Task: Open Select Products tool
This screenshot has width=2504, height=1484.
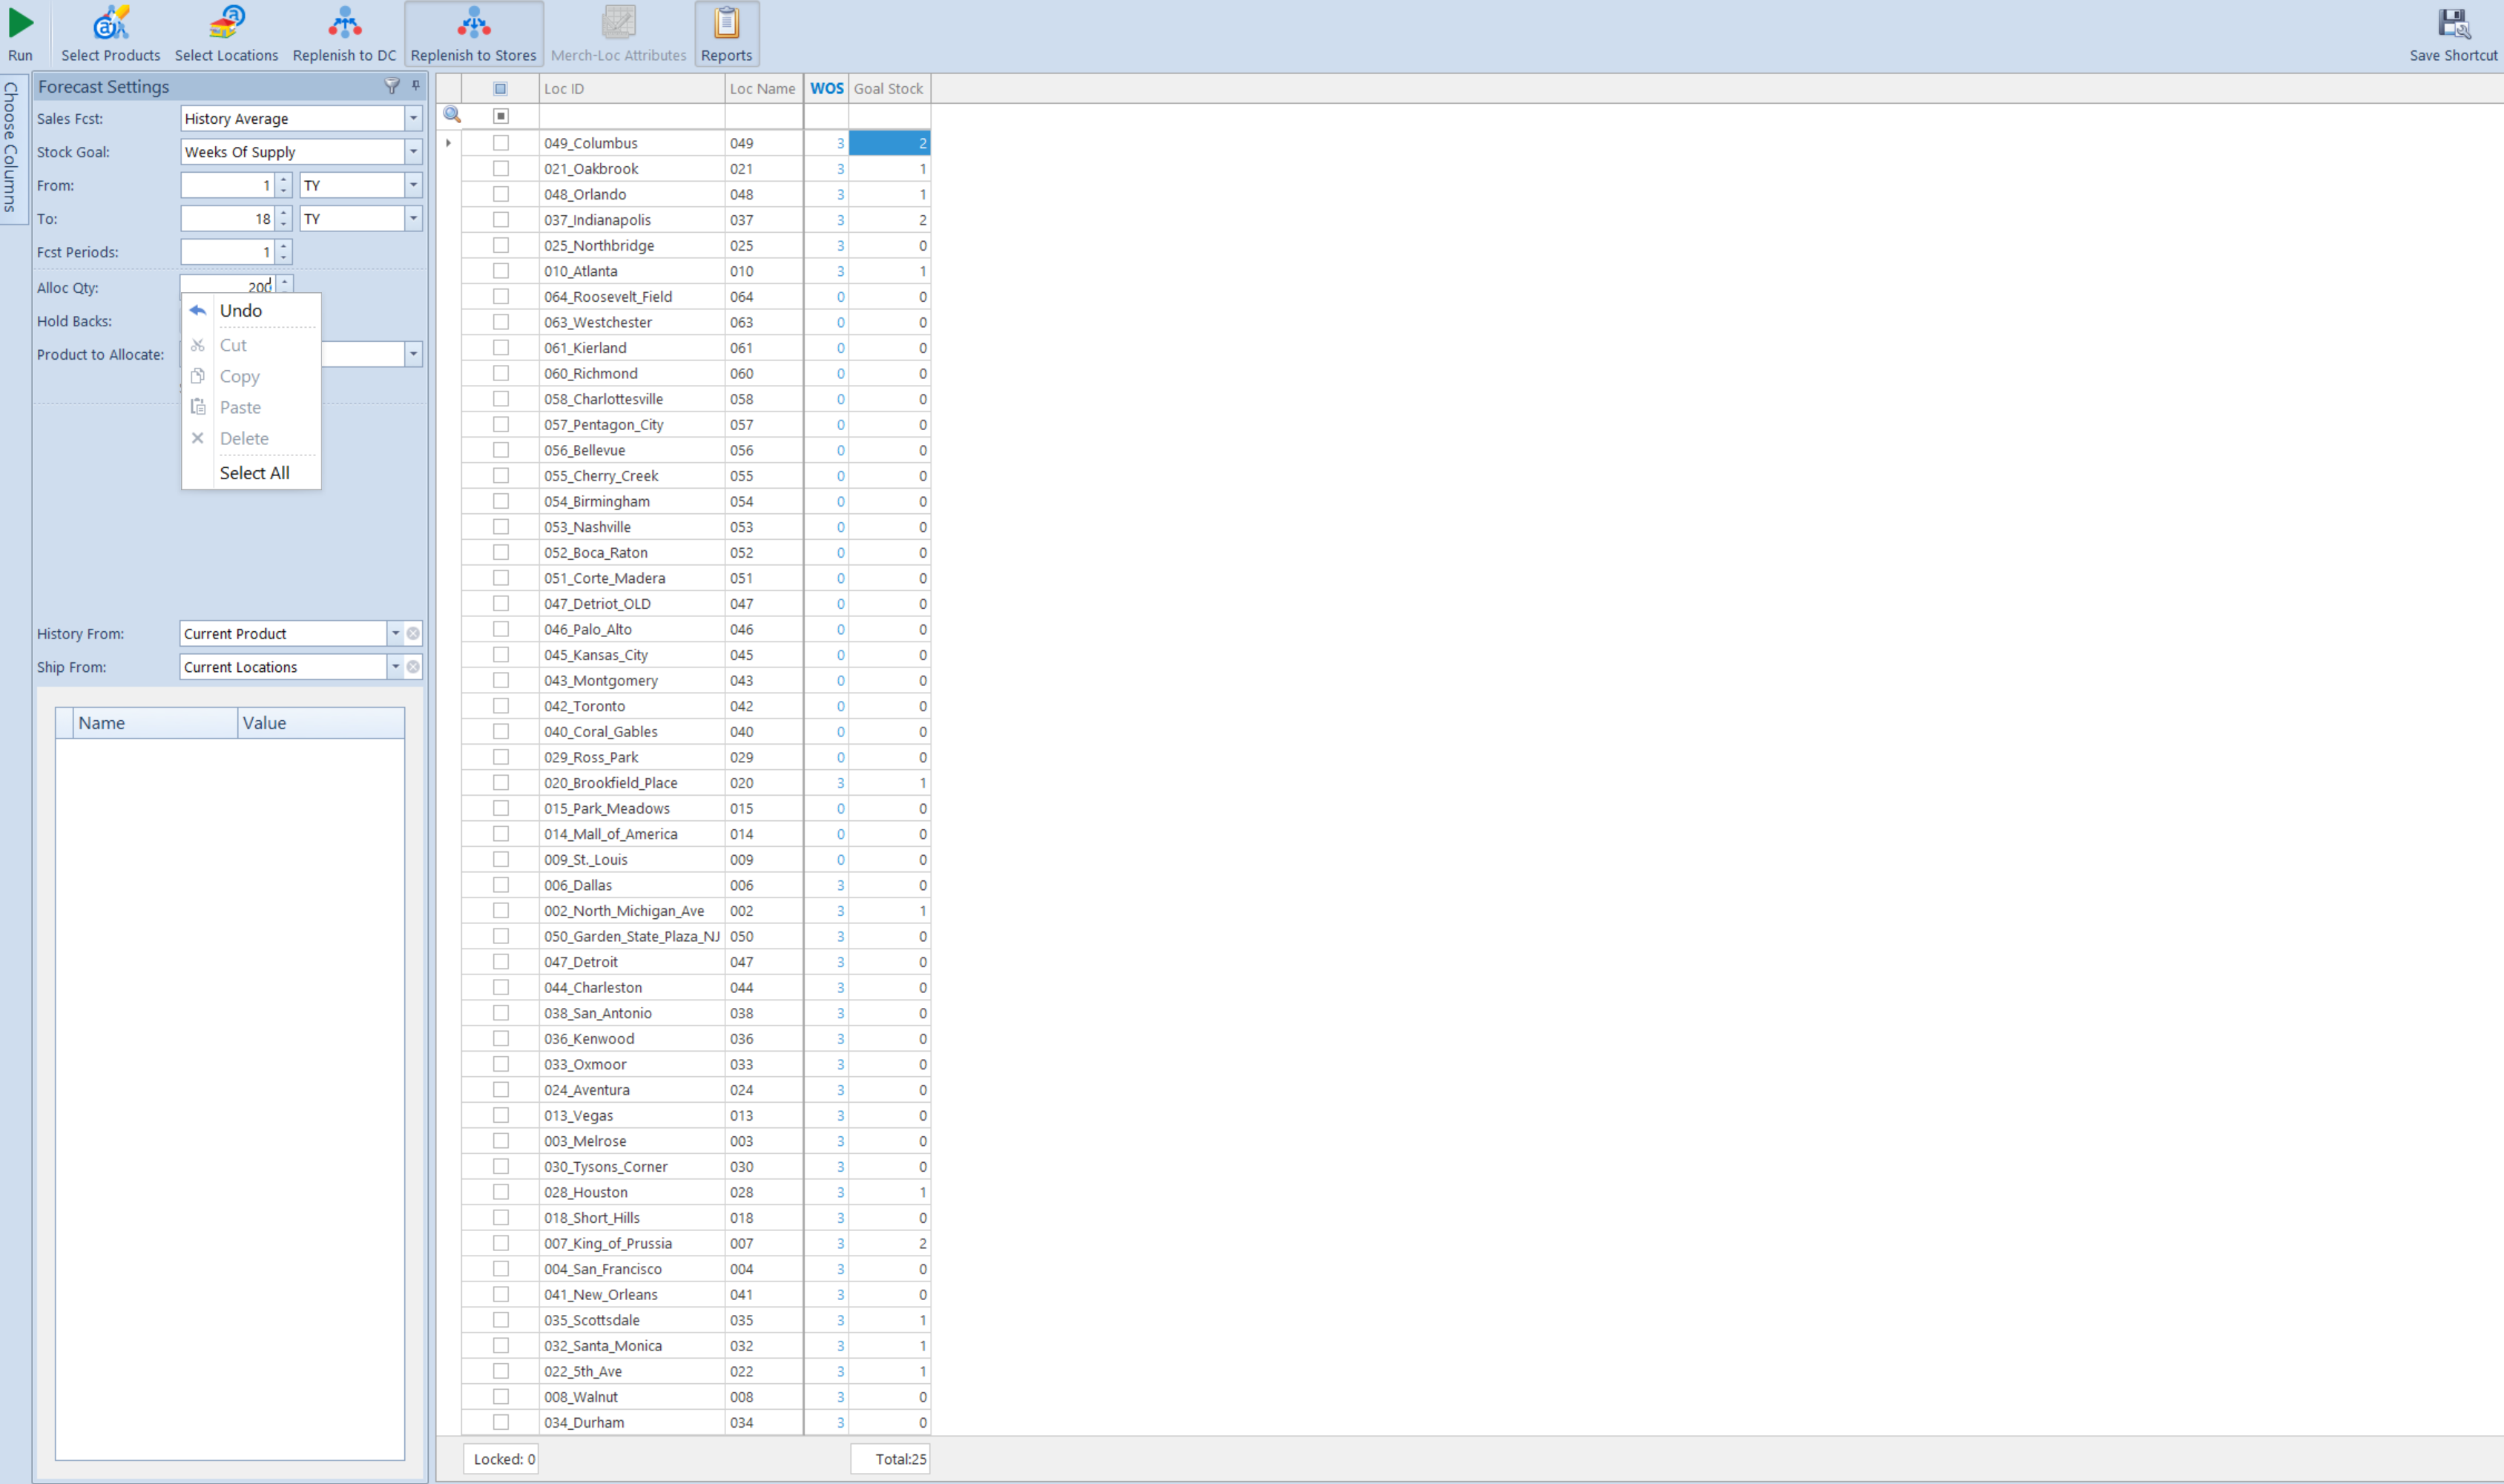Action: click(x=110, y=24)
